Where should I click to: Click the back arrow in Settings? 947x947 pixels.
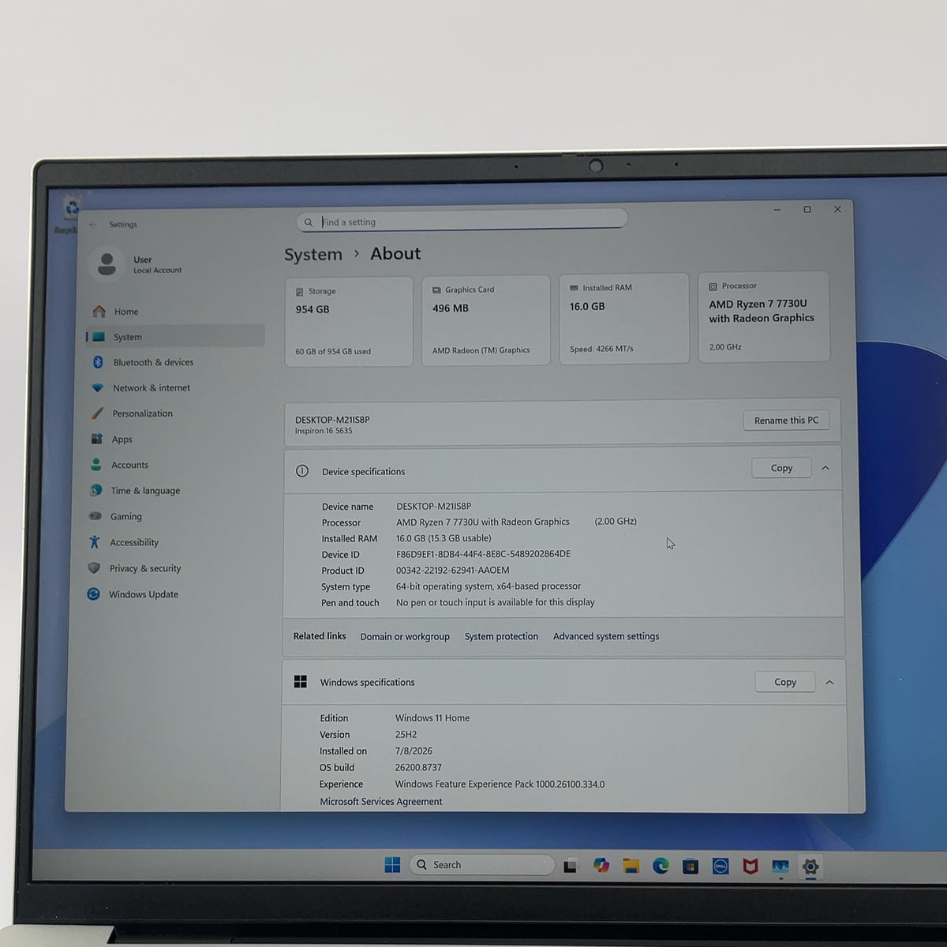click(92, 224)
